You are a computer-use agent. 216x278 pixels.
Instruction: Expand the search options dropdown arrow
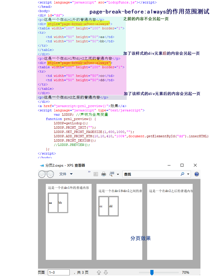pos(188,174)
